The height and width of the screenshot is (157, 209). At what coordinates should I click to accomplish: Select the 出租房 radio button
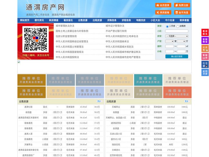pyautogui.click(x=178, y=26)
